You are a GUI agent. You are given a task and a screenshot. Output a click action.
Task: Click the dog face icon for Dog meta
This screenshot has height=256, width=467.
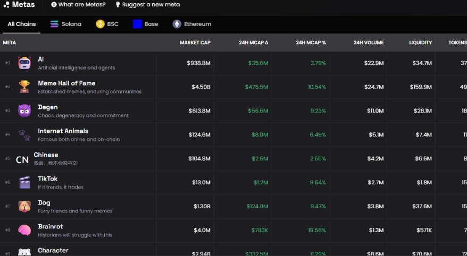(24, 207)
